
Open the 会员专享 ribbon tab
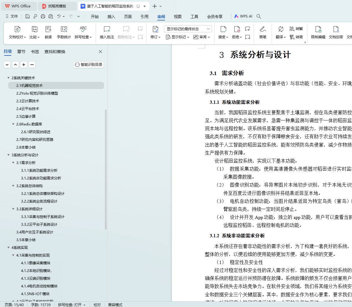pyautogui.click(x=215, y=16)
